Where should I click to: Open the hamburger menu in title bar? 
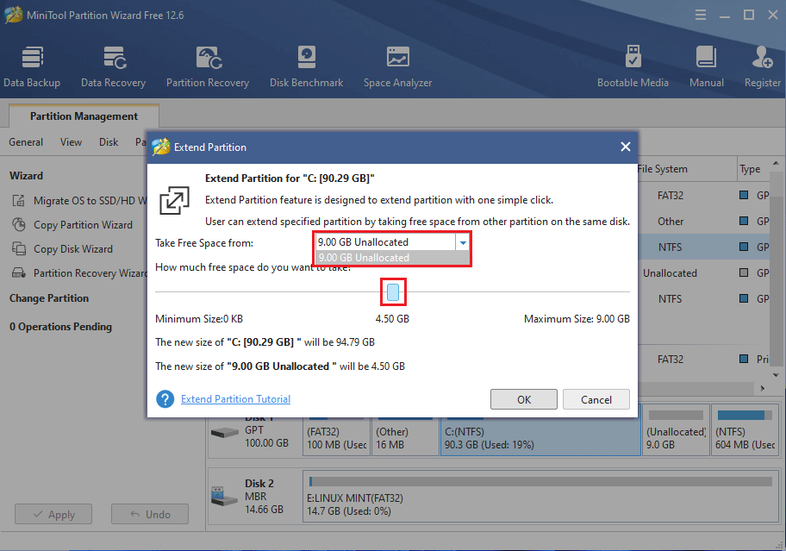point(701,15)
